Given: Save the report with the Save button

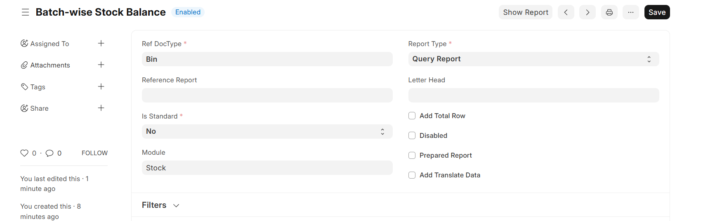Looking at the screenshot, I should 657,12.
